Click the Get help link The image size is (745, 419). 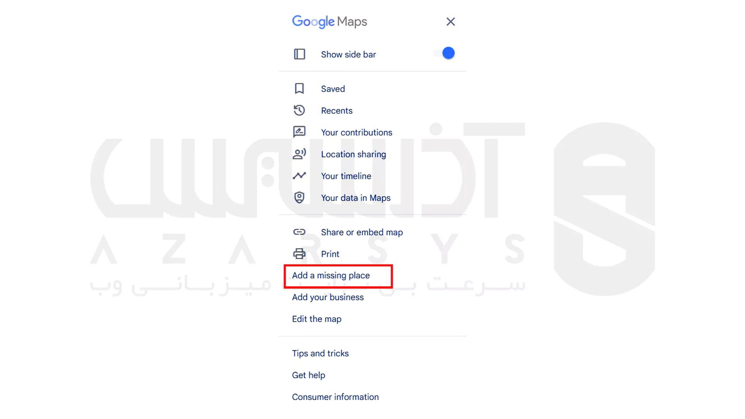click(x=308, y=375)
